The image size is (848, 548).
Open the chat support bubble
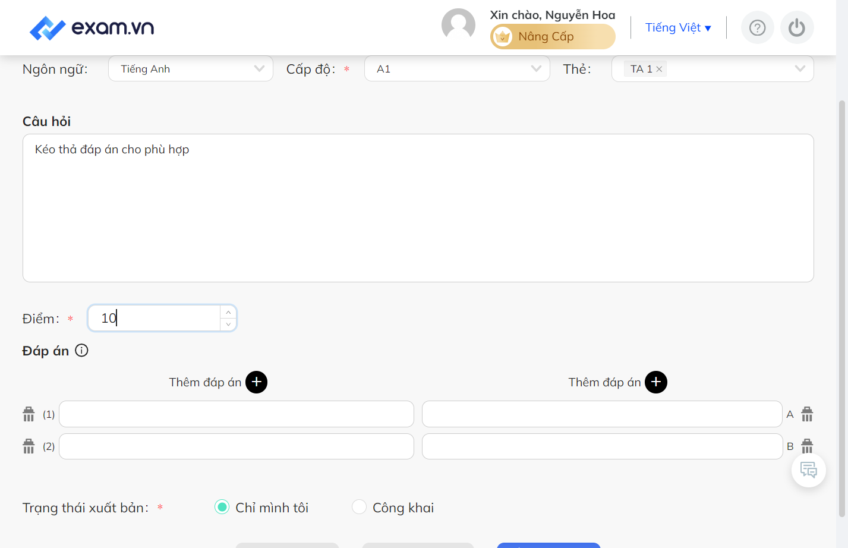(x=809, y=470)
